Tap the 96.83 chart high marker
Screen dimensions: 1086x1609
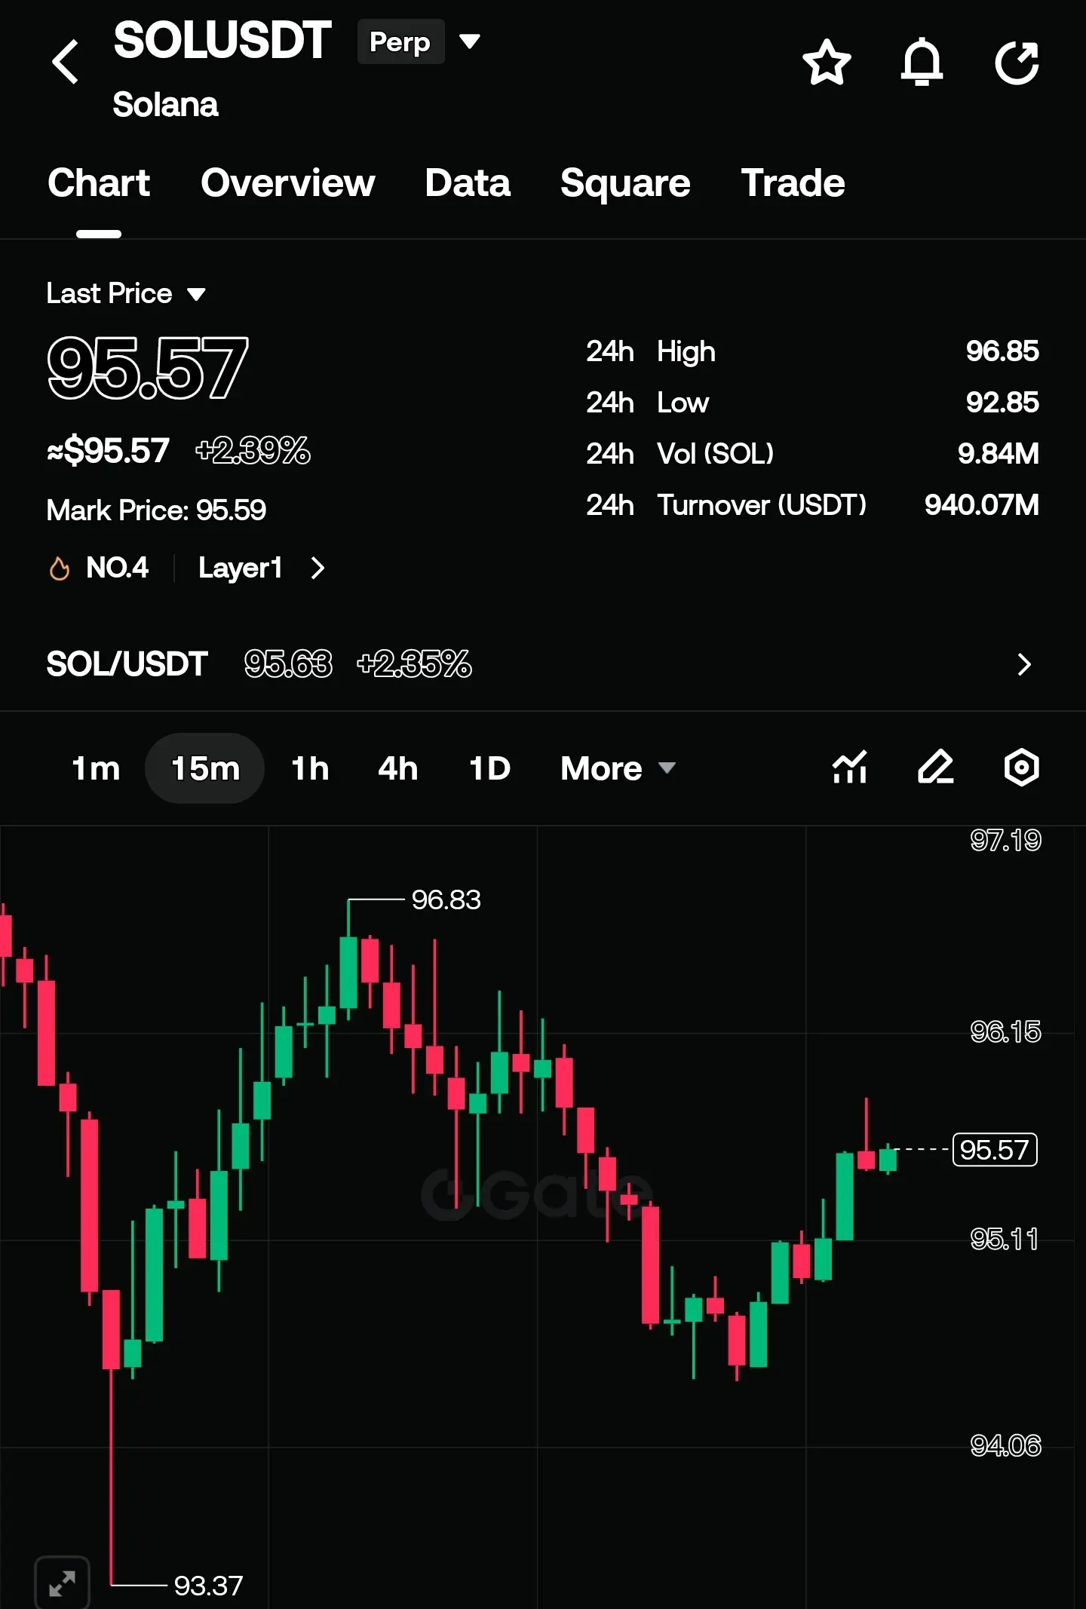pos(446,900)
